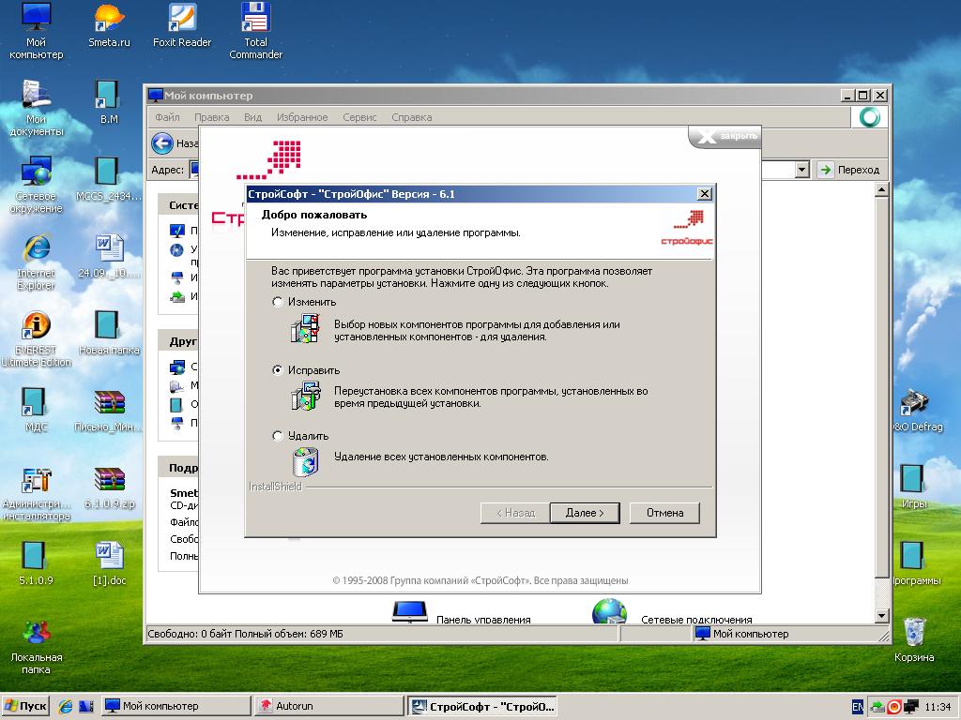Screen dimensions: 961x720
Task: Click the scroll-down arrow in Мой компьютер window
Action: click(x=881, y=616)
